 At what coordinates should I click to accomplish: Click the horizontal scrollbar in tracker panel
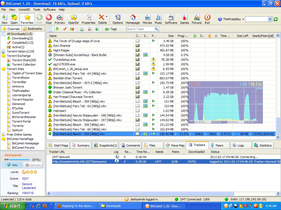point(143,193)
